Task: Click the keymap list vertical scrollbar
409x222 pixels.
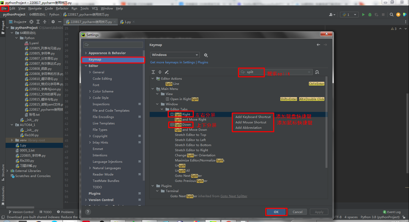Action: (x=326, y=123)
